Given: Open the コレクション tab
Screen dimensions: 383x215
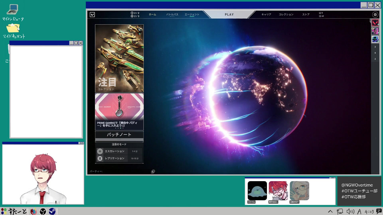Looking at the screenshot, I should click(286, 15).
